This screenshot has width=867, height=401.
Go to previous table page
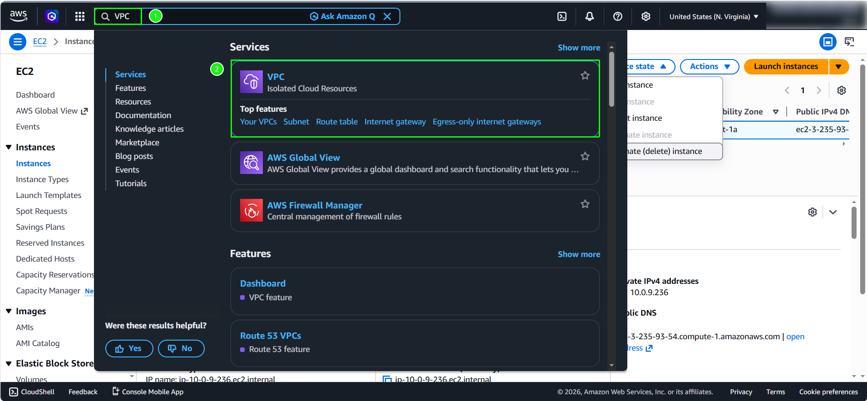pos(787,90)
